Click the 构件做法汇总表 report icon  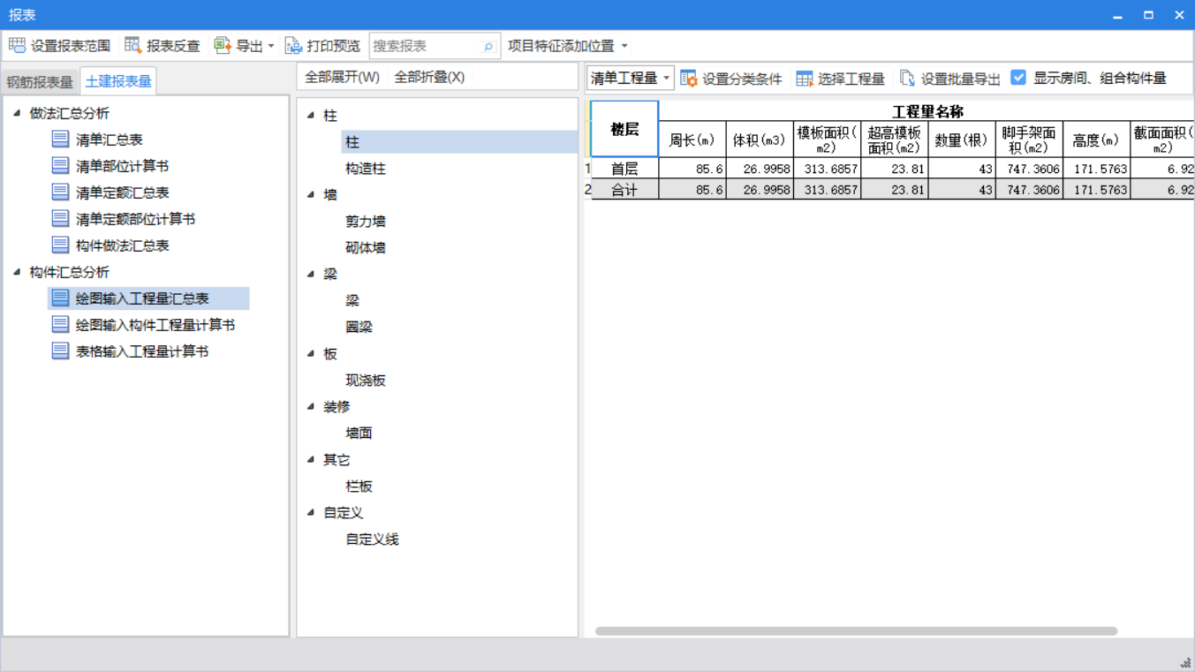[x=60, y=245]
